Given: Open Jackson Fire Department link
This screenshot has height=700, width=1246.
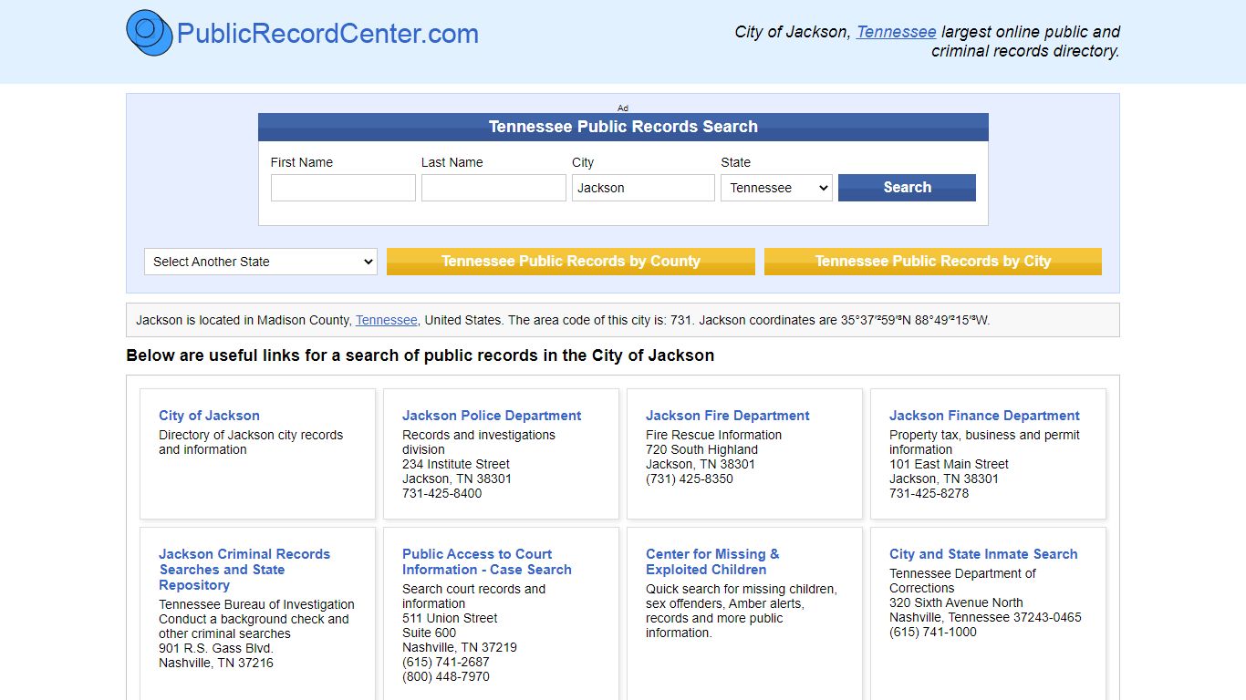Looking at the screenshot, I should coord(728,416).
